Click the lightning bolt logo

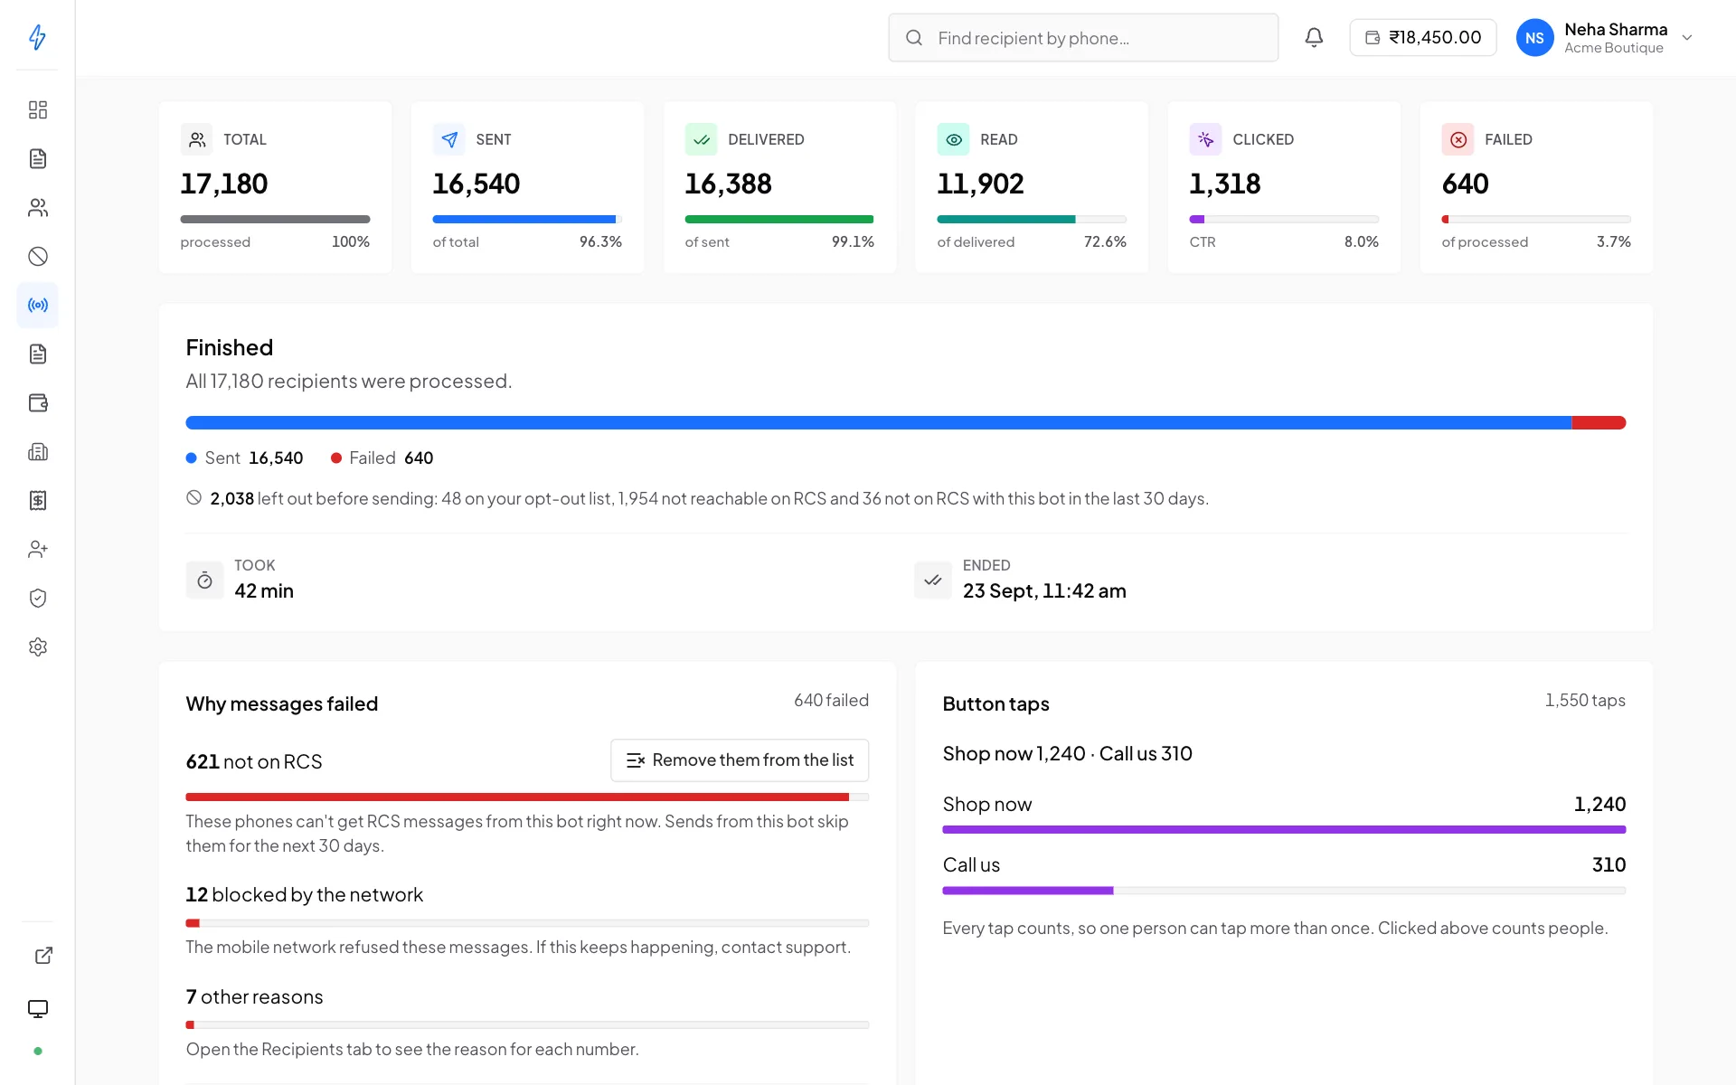pos(37,37)
